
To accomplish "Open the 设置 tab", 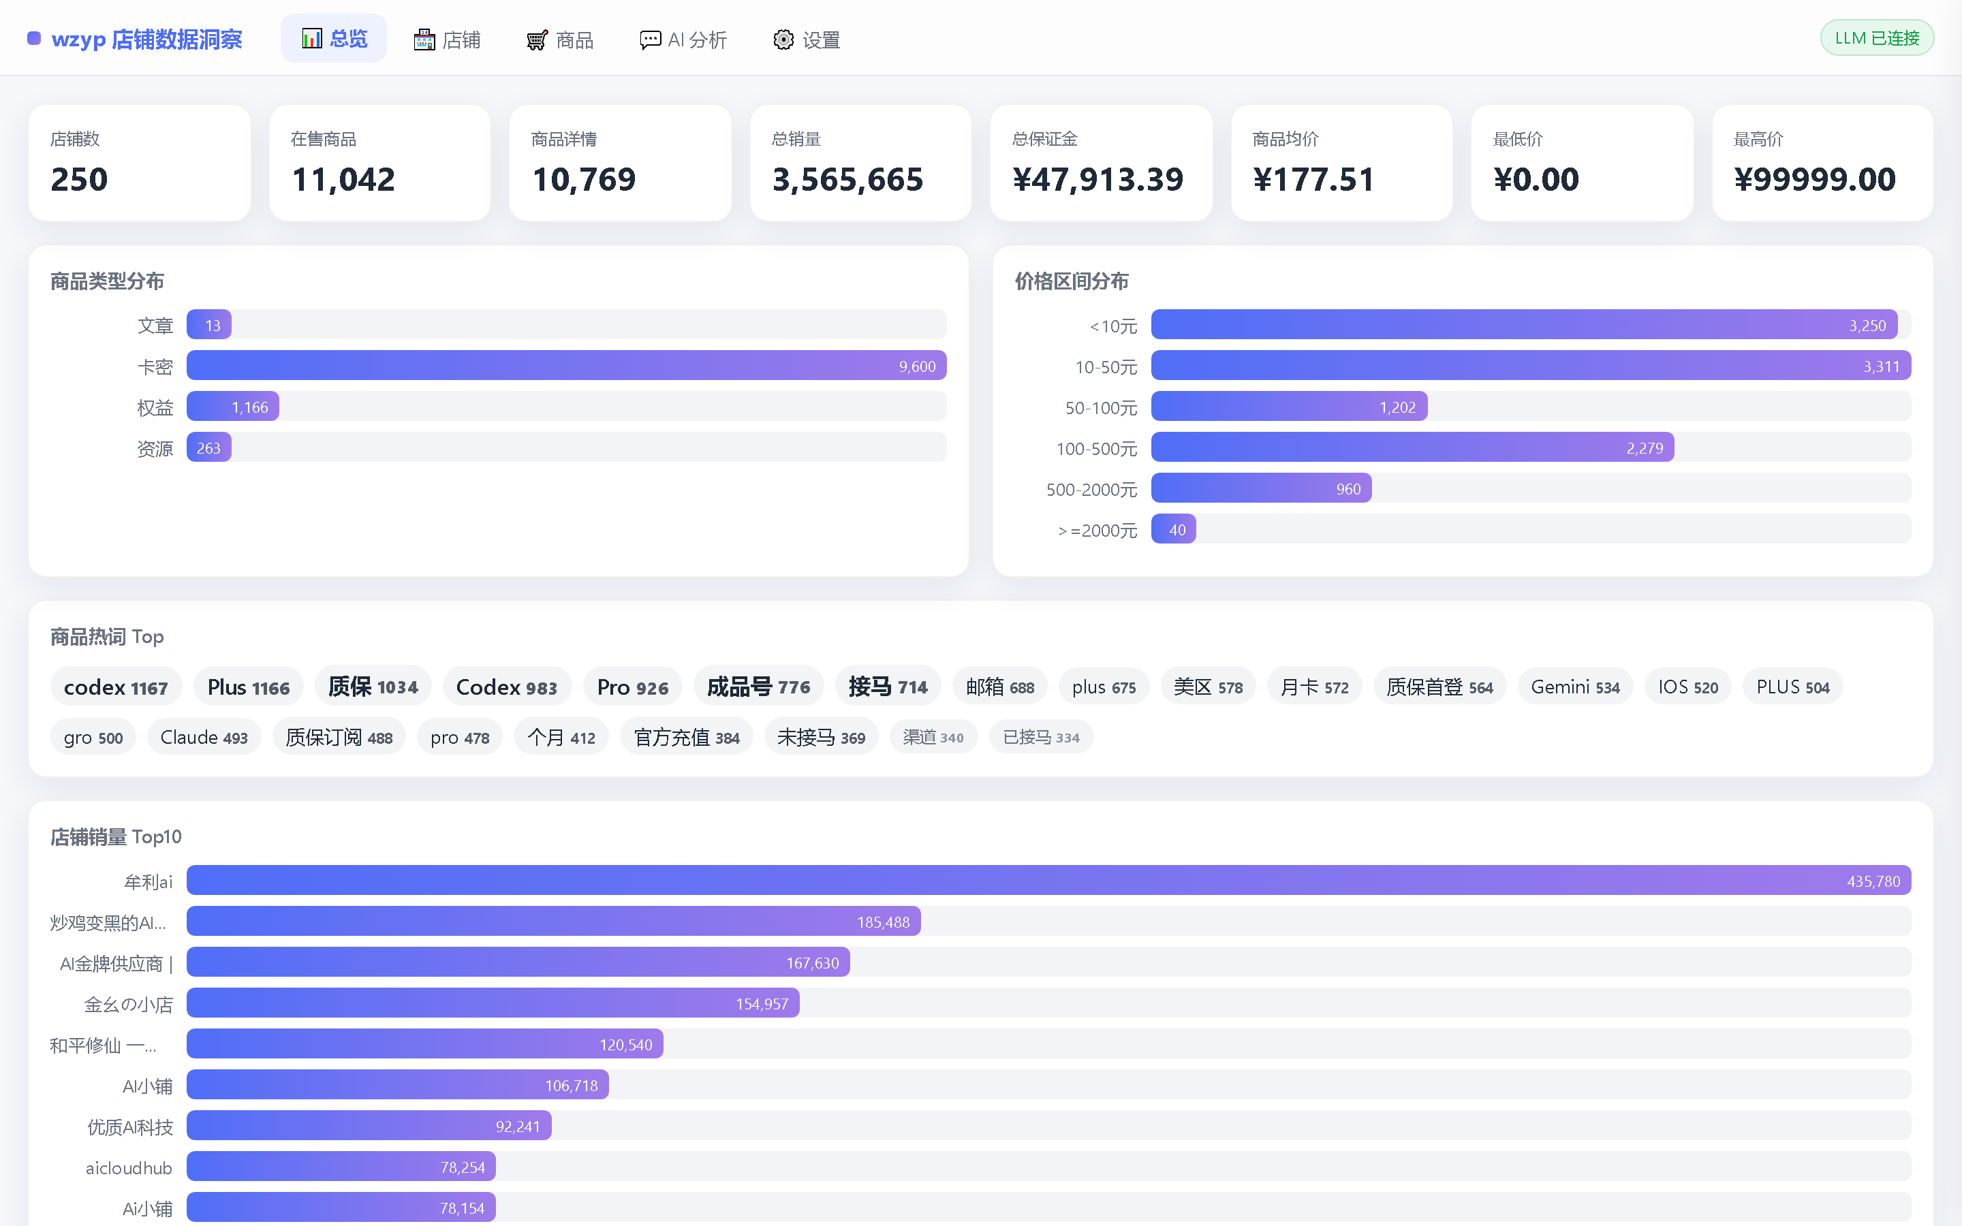I will pos(806,40).
